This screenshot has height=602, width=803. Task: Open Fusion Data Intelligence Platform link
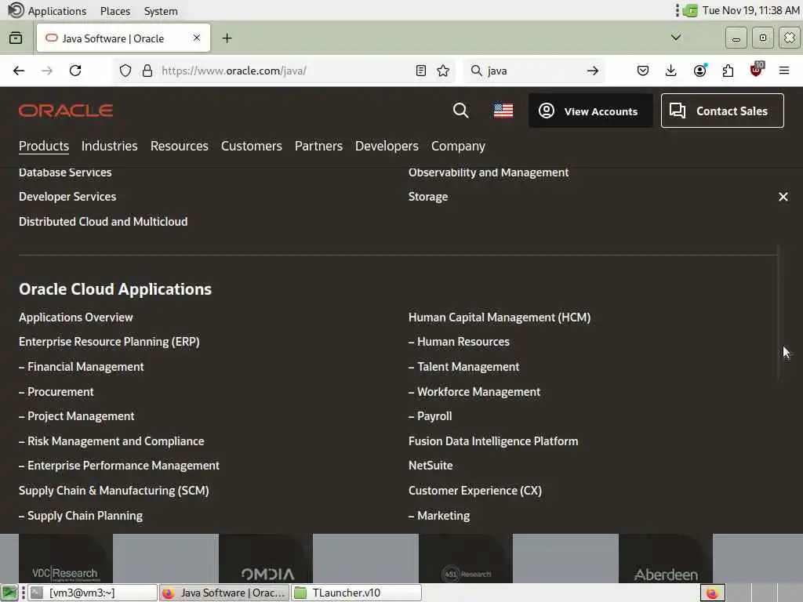tap(493, 441)
